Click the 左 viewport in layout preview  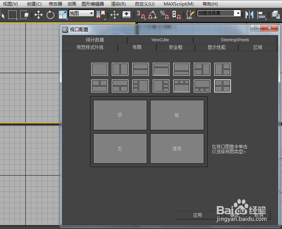pyautogui.click(x=120, y=148)
